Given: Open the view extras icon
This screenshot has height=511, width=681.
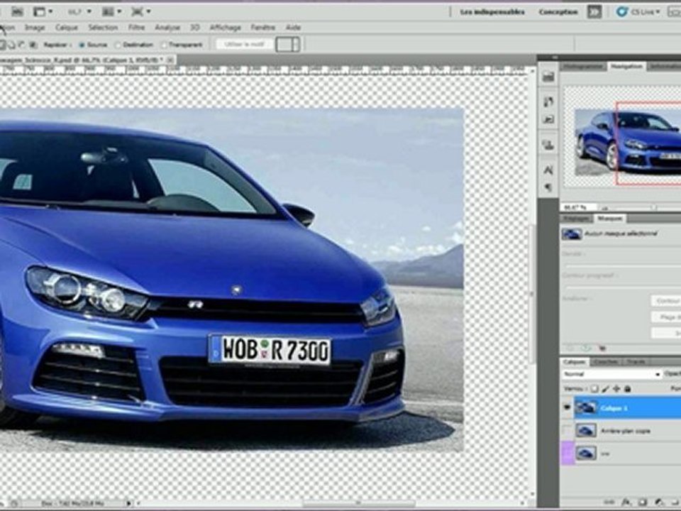Looking at the screenshot, I should [x=40, y=12].
